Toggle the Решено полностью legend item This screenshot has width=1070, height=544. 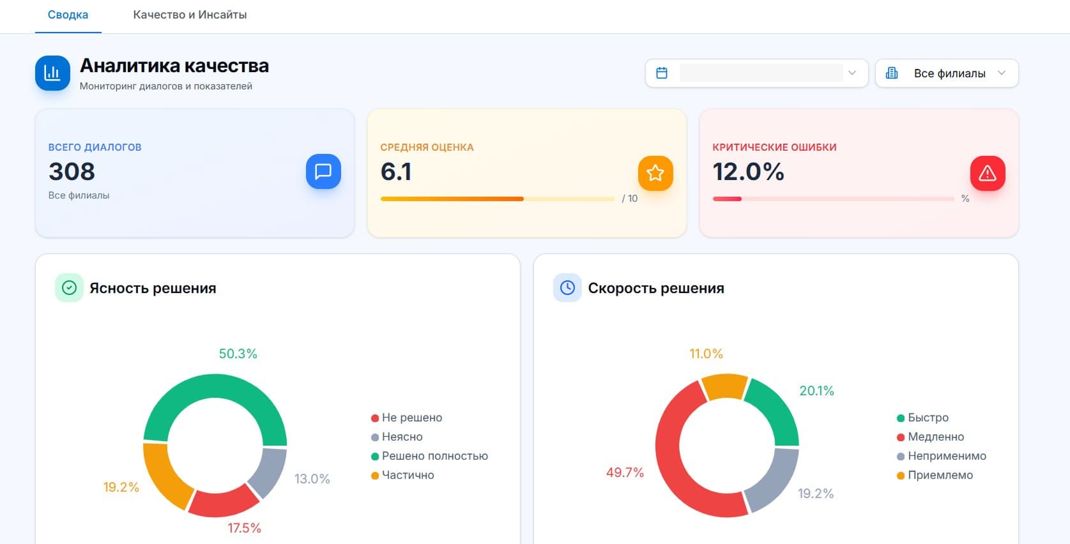(x=429, y=456)
